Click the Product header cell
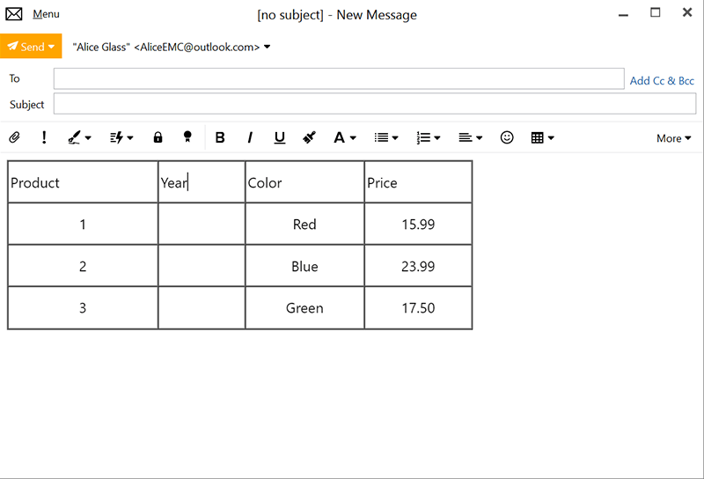This screenshot has width=704, height=479. [x=83, y=182]
